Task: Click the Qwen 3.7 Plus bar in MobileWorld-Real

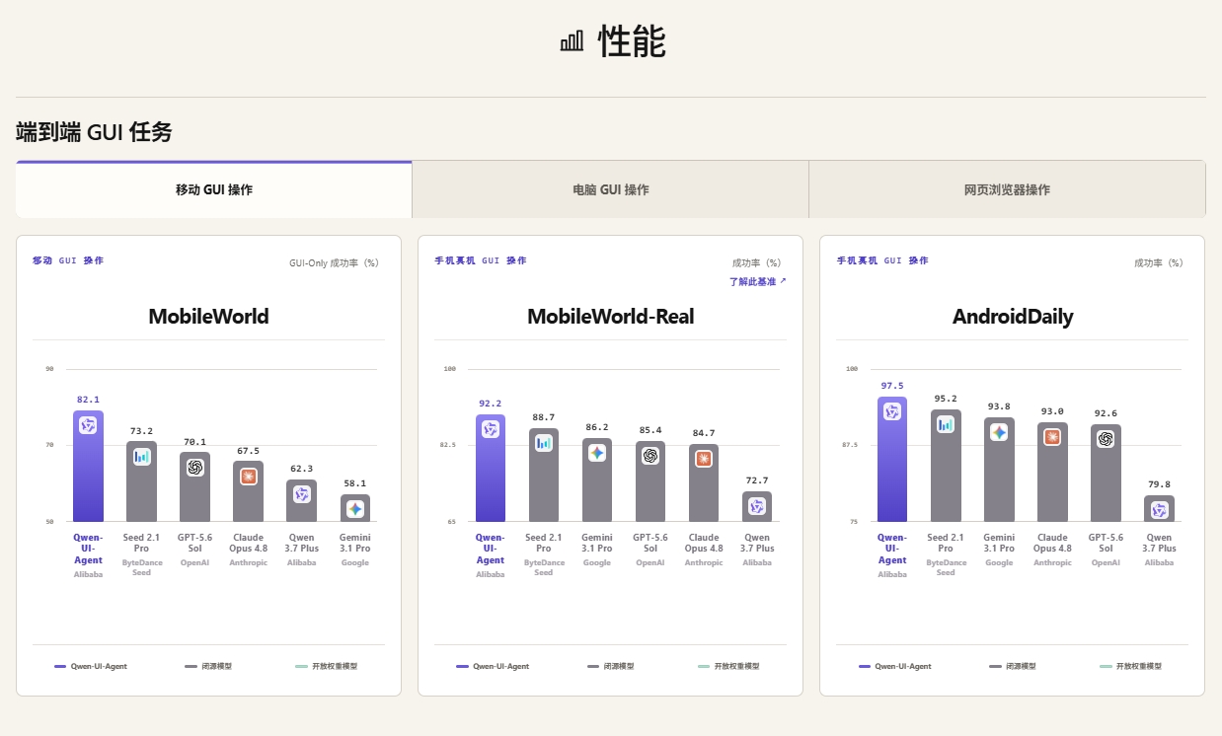Action: [756, 506]
